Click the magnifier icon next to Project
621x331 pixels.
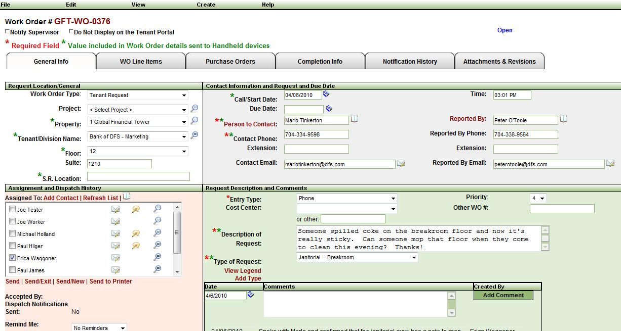pos(195,109)
